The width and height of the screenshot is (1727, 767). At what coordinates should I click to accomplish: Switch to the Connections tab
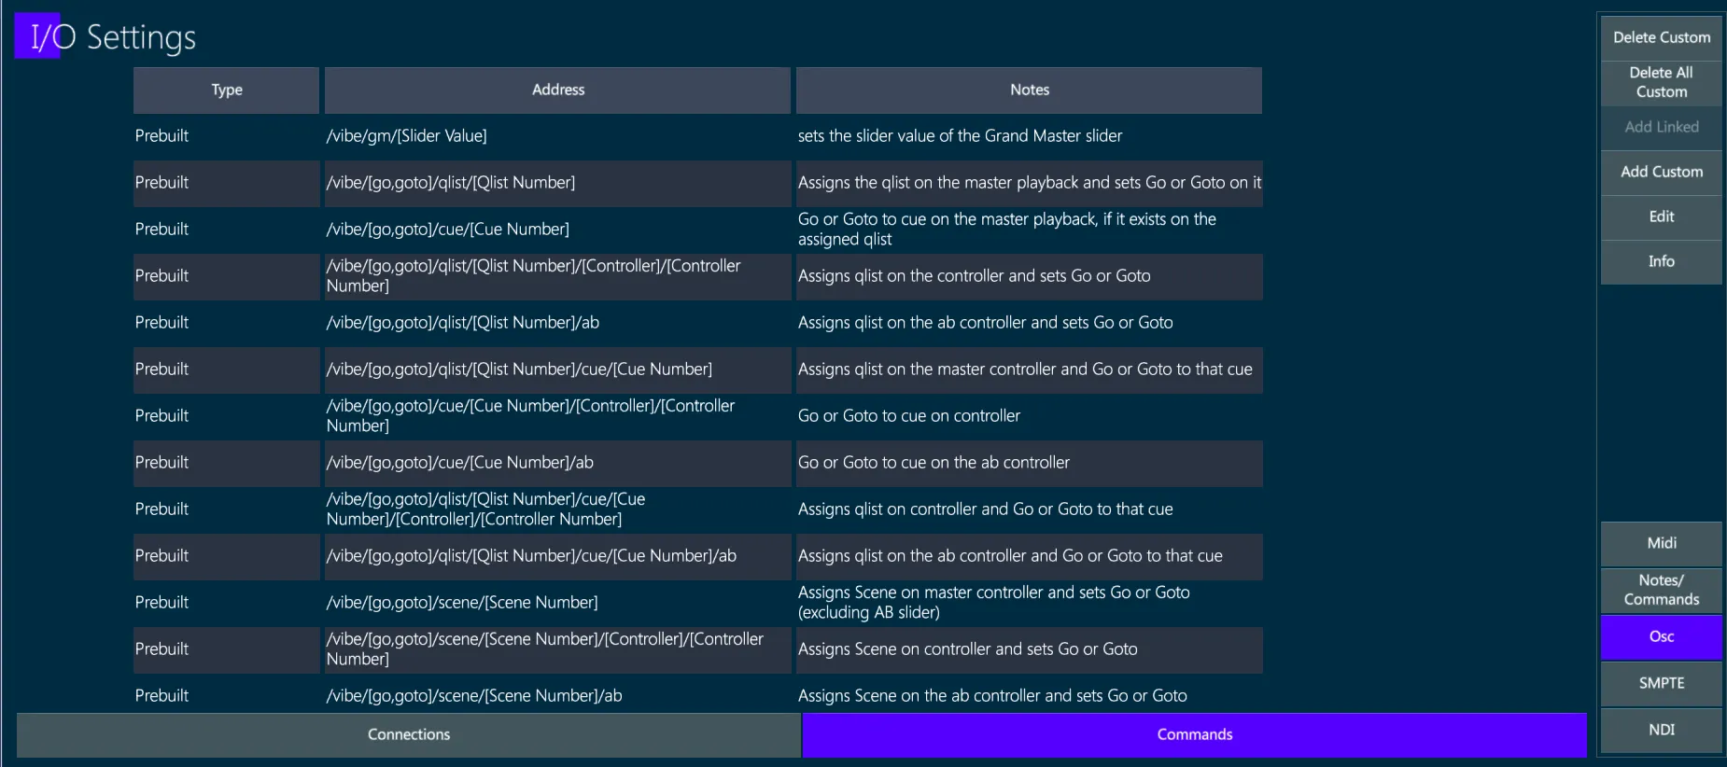(x=409, y=734)
